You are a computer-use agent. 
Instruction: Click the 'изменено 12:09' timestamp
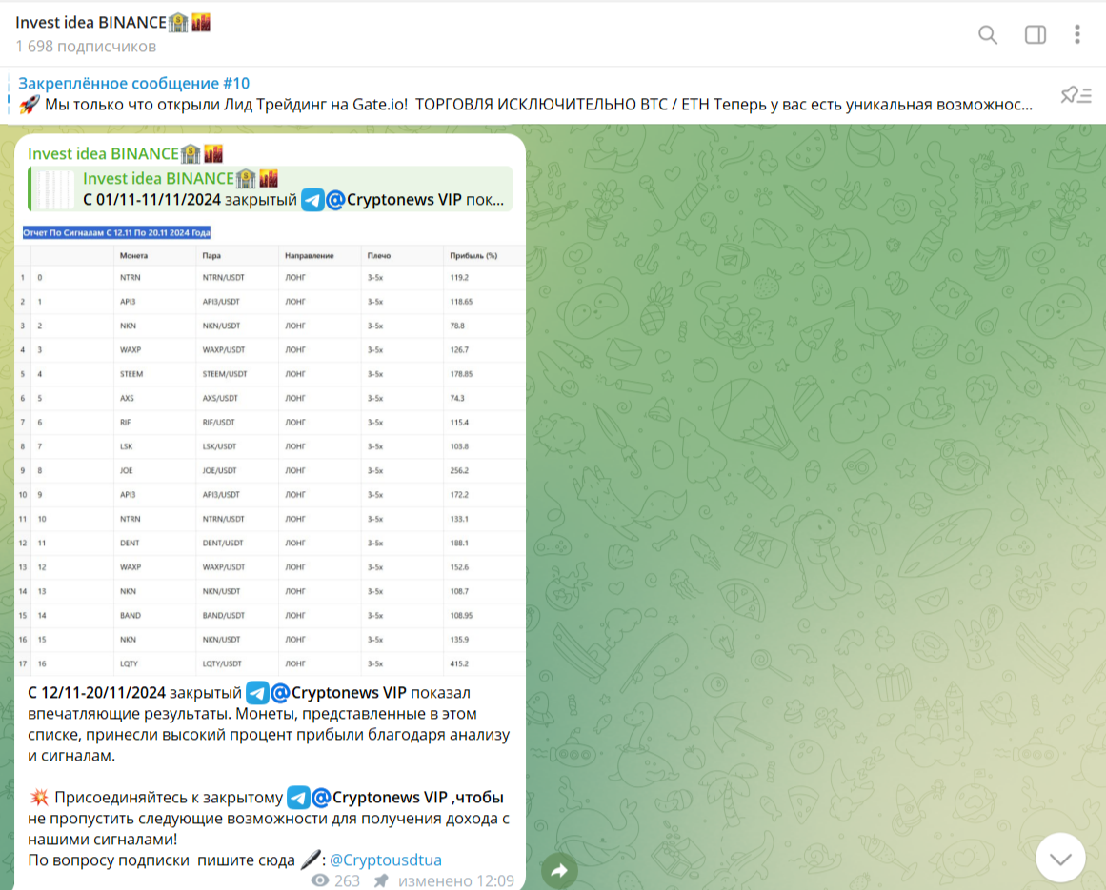tap(455, 880)
